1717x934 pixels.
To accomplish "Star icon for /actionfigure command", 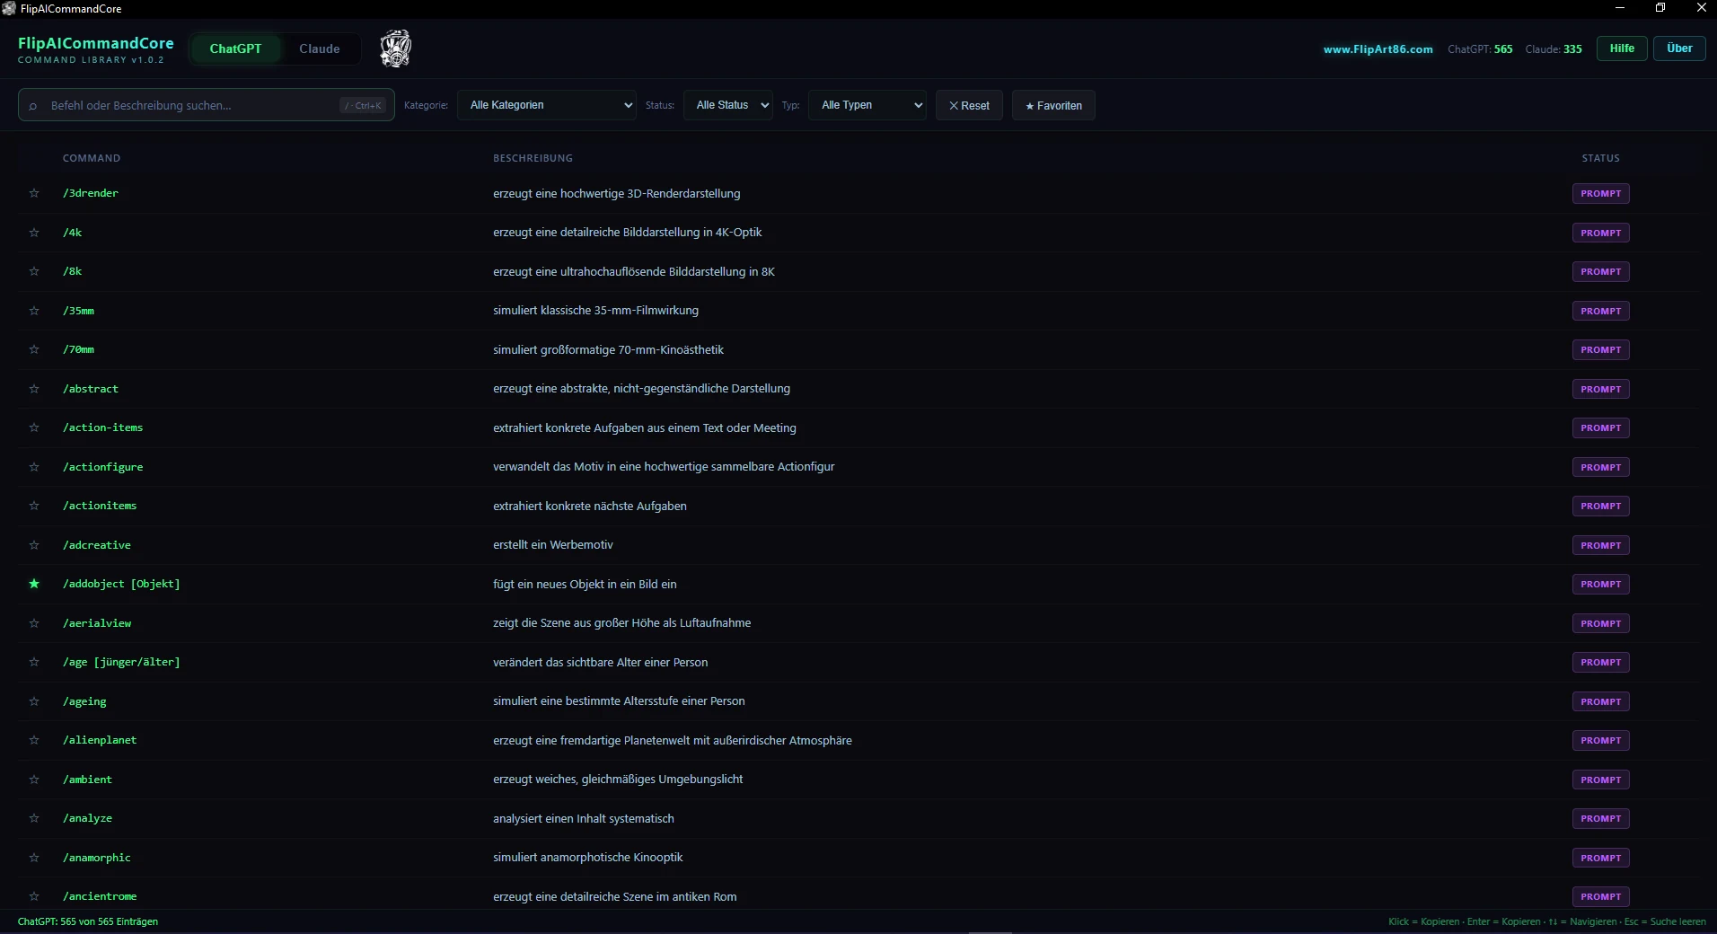I will [x=34, y=467].
